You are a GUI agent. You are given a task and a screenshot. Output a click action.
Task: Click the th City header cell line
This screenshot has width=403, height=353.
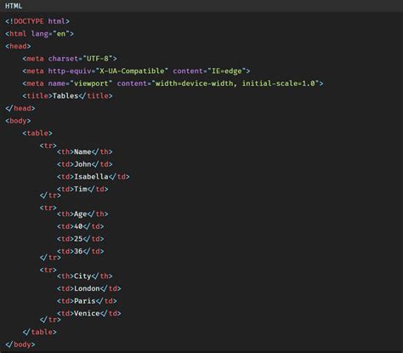tap(85, 276)
